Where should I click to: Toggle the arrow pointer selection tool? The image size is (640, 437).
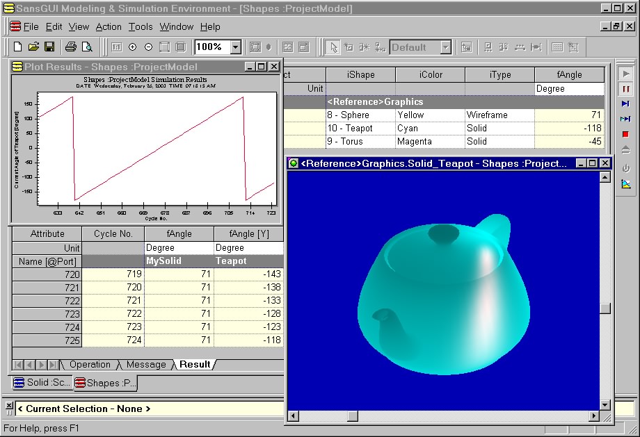[333, 47]
